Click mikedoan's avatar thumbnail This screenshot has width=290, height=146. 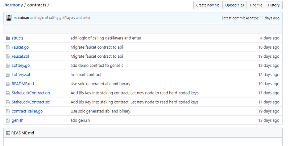(9, 18)
